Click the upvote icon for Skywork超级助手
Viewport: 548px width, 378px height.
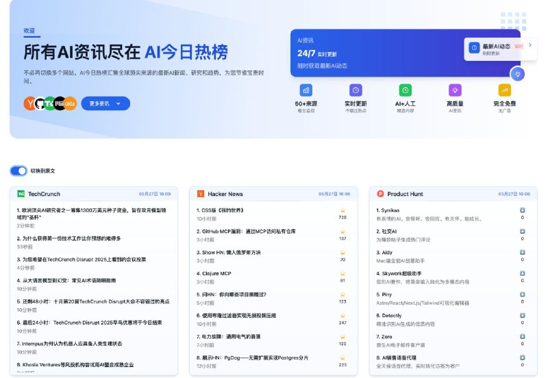523,273
